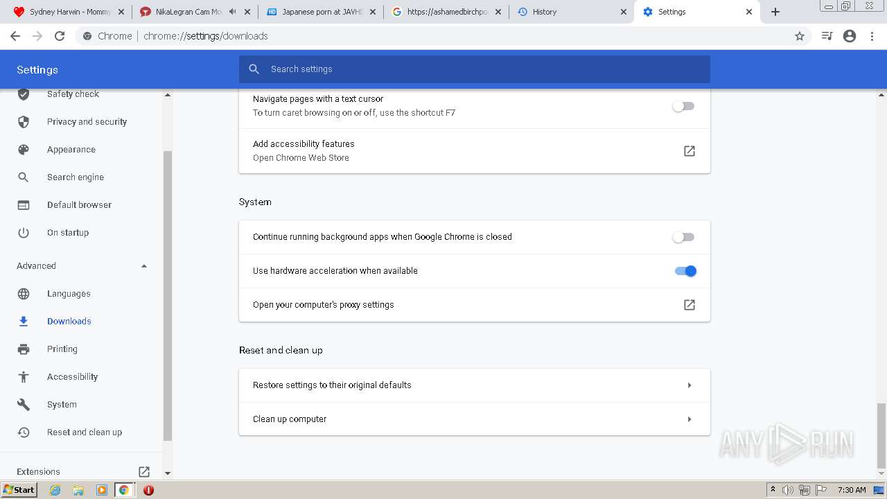The width and height of the screenshot is (887, 499).
Task: Open Printing settings
Action: (x=62, y=349)
